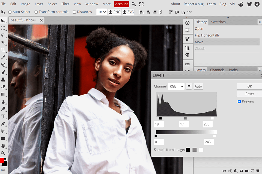Open the Filter menu
The image size is (262, 174).
(65, 4)
